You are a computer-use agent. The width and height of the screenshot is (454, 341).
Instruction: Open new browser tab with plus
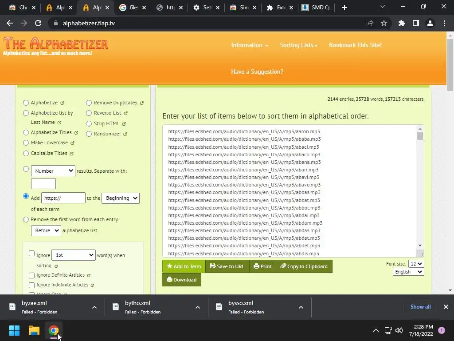coord(344,8)
